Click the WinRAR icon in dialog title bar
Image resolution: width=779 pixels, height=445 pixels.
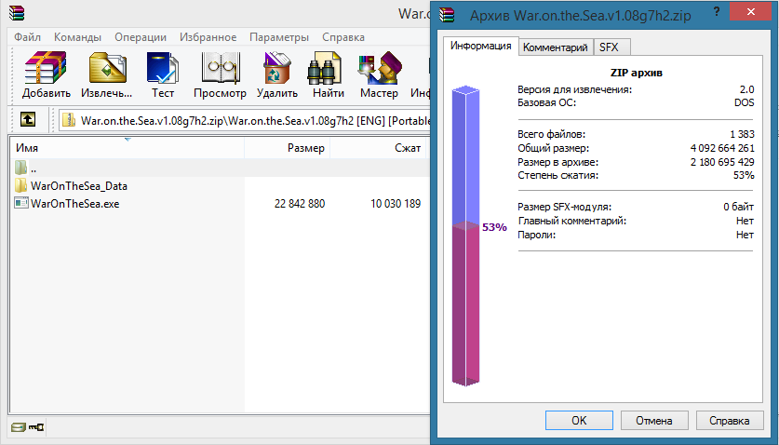(x=447, y=15)
